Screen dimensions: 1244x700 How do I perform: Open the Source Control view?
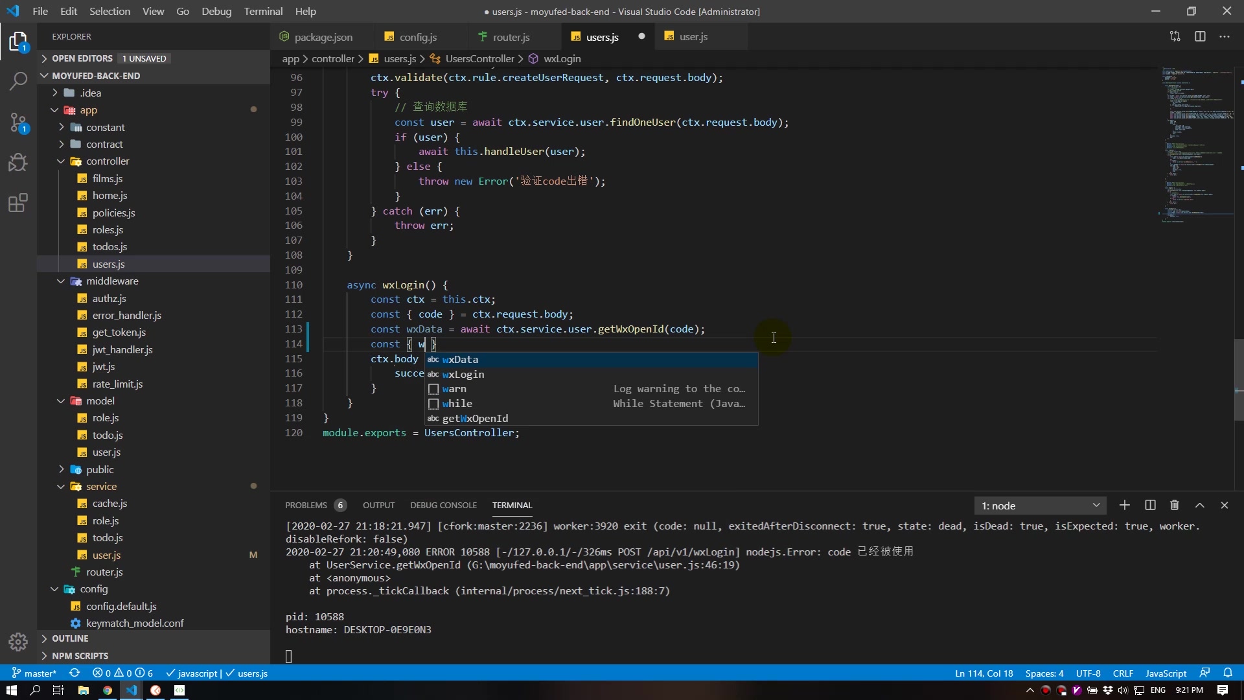18,122
